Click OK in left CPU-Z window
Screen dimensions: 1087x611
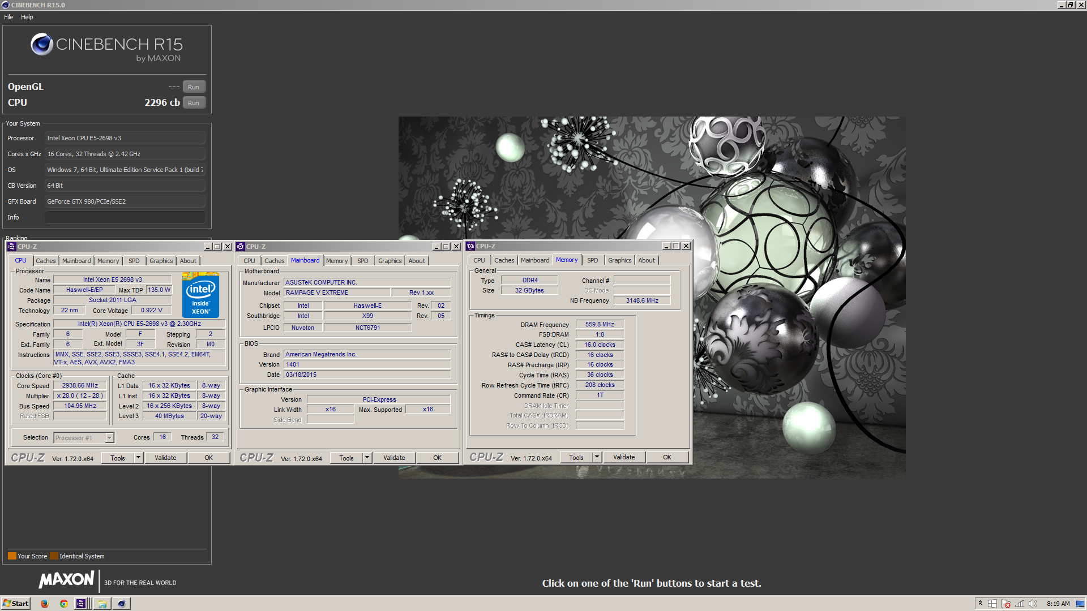coord(208,458)
